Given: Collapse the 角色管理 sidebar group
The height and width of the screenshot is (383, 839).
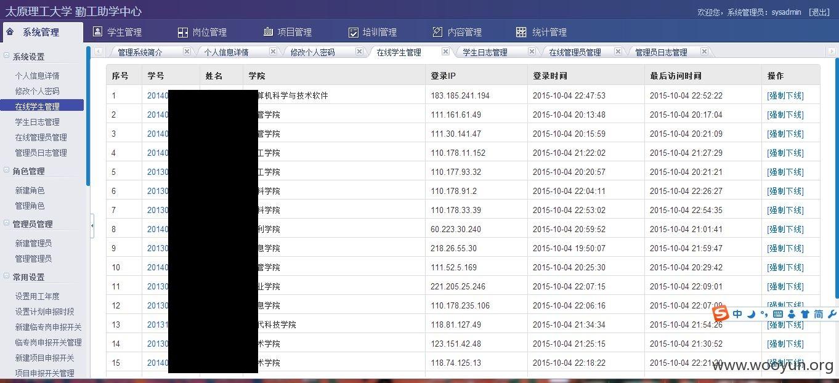Looking at the screenshot, I should coord(6,170).
